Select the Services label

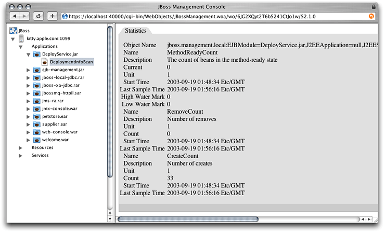(x=40, y=155)
